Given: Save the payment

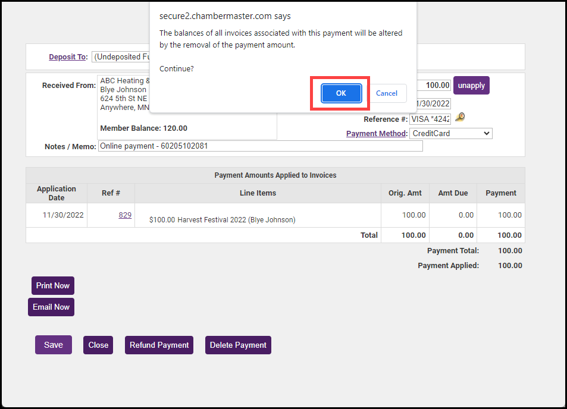Looking at the screenshot, I should [54, 345].
